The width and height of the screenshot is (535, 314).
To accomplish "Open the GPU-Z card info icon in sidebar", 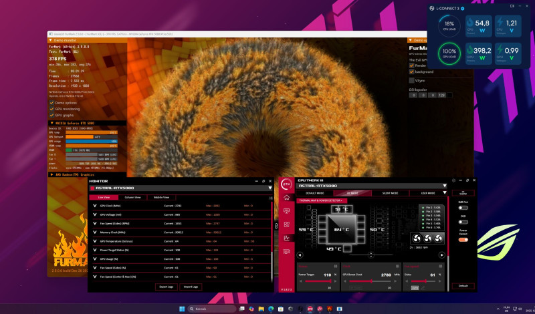I will tap(286, 251).
